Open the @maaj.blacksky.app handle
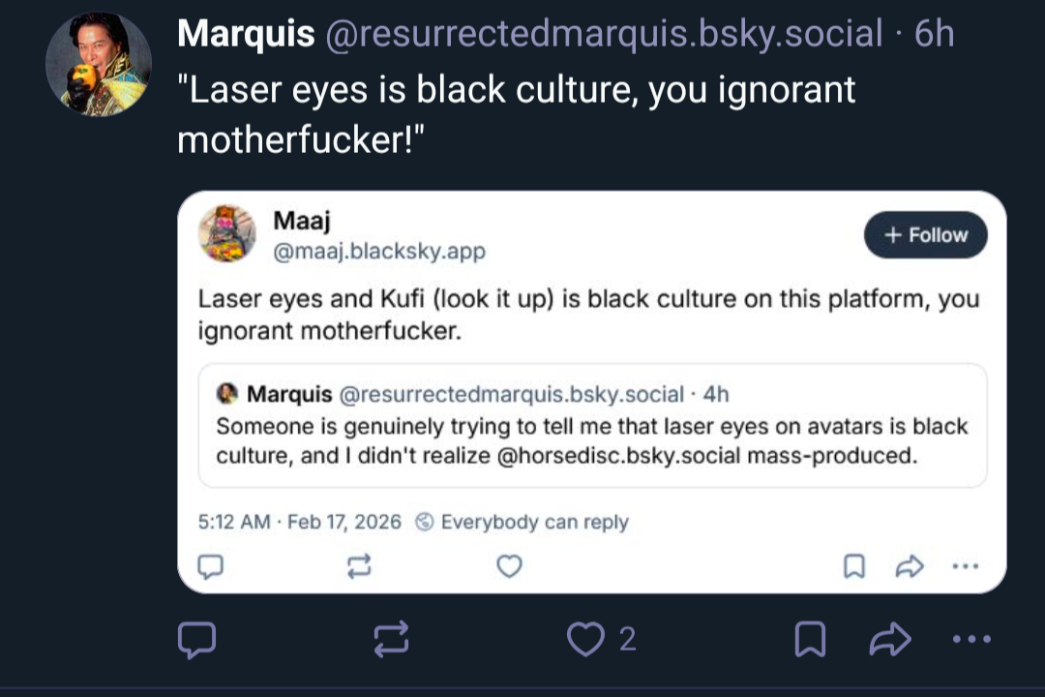1045x697 pixels. 379,252
